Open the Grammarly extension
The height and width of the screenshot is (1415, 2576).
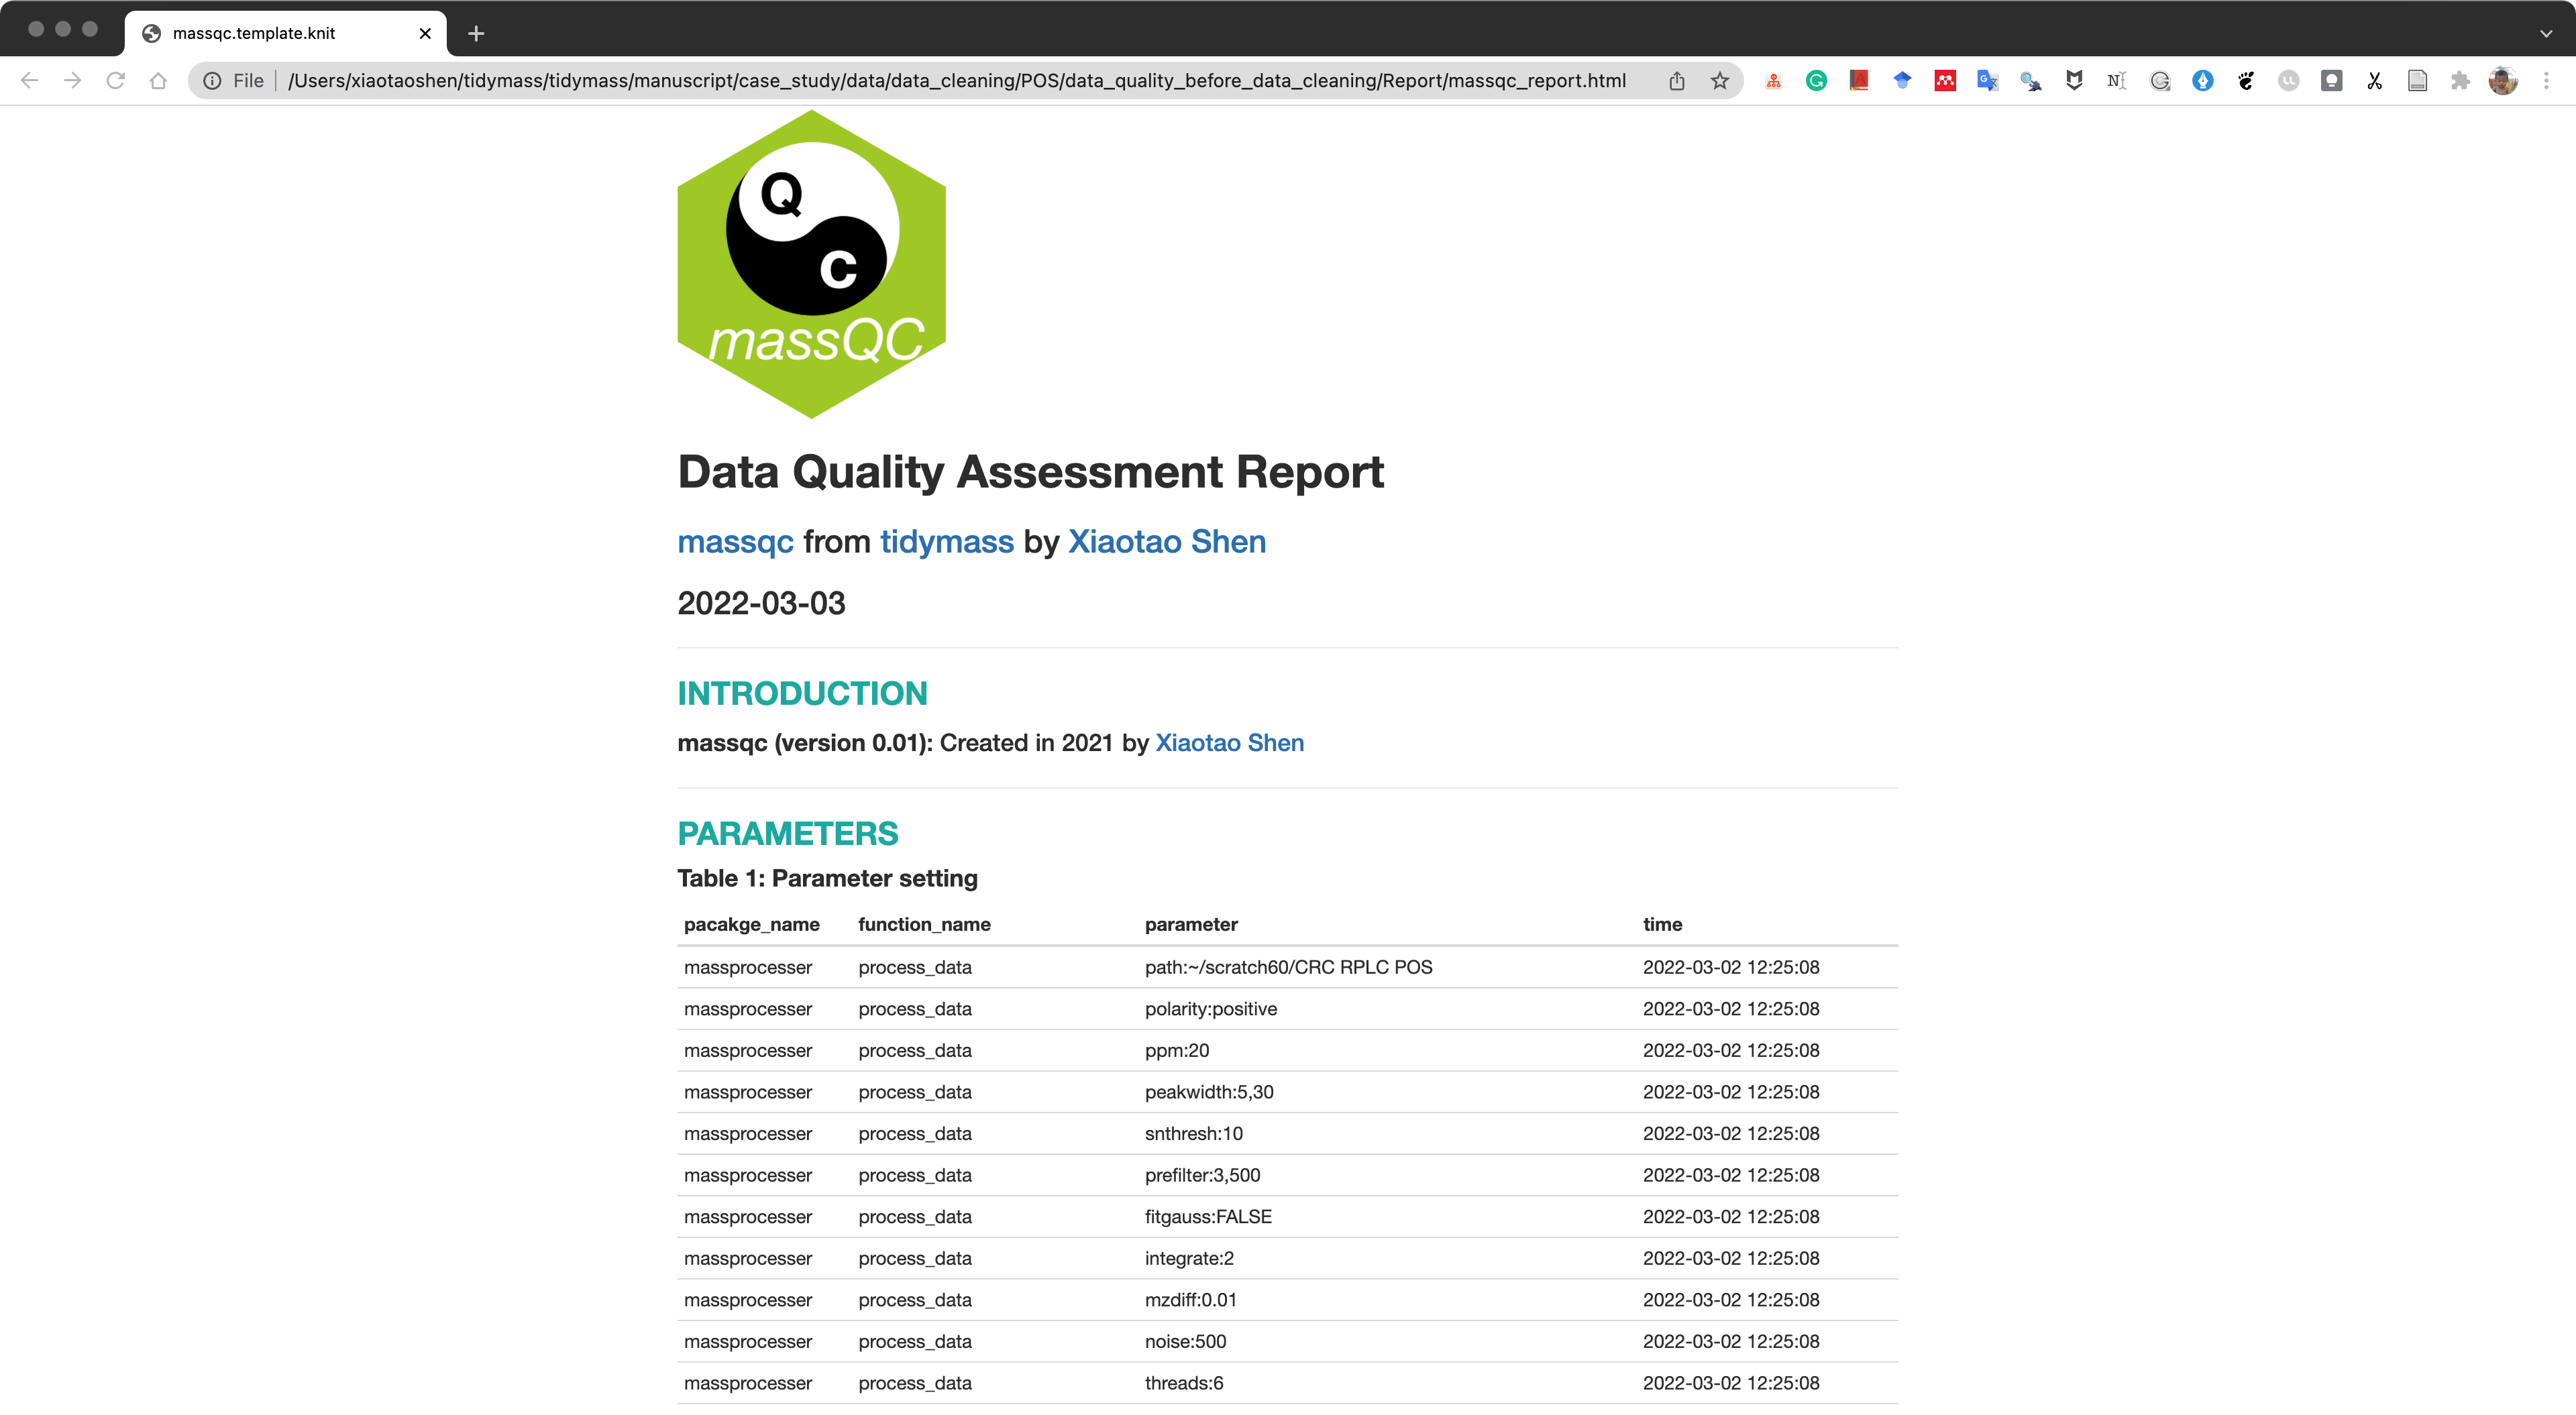1816,81
